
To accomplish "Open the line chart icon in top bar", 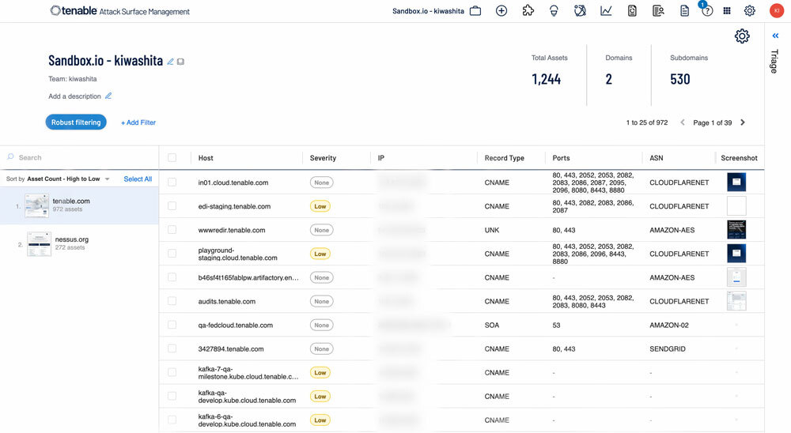I will click(x=606, y=11).
